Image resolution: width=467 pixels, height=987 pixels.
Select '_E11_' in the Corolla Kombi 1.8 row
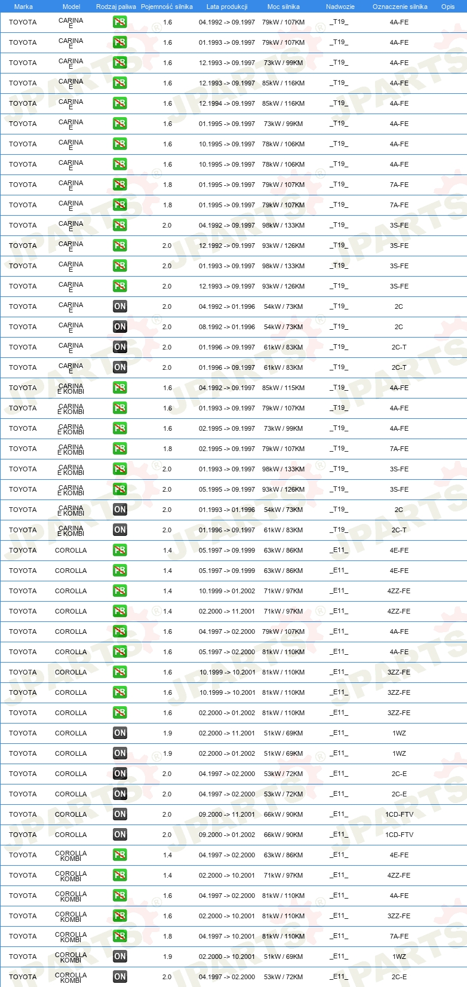339,936
